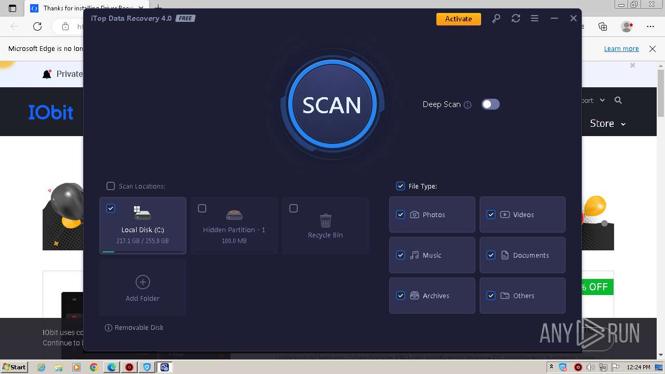Image resolution: width=665 pixels, height=374 pixels.
Task: Click the Add Folder plus icon
Action: (143, 282)
